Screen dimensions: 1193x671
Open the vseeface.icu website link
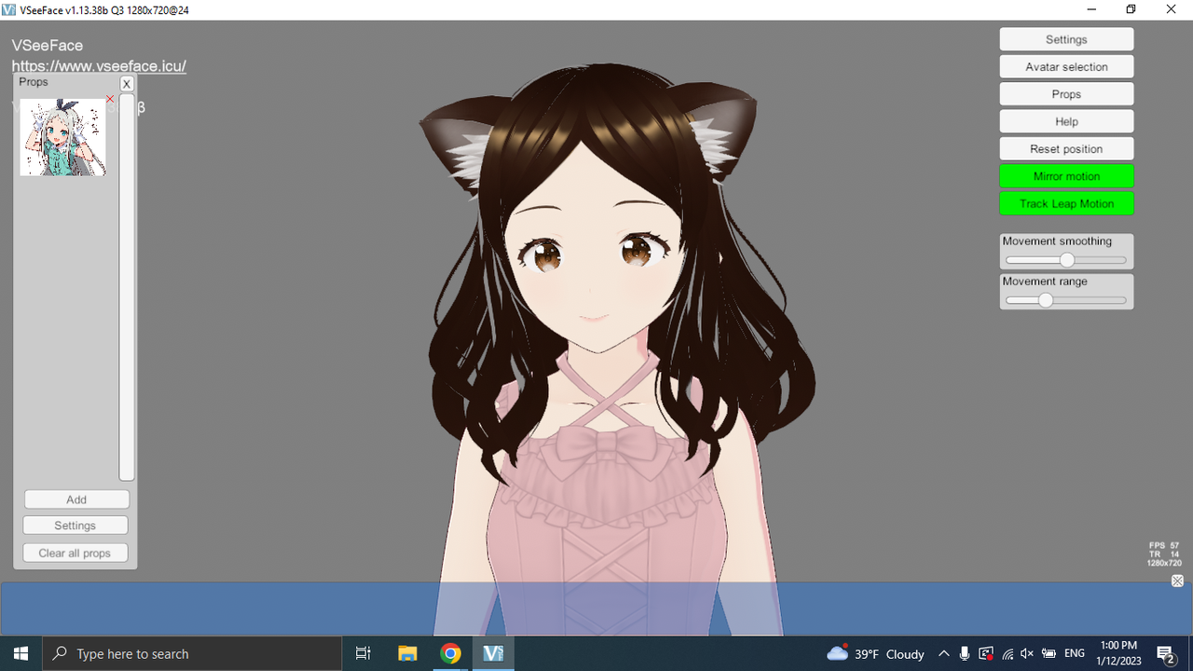(x=99, y=66)
